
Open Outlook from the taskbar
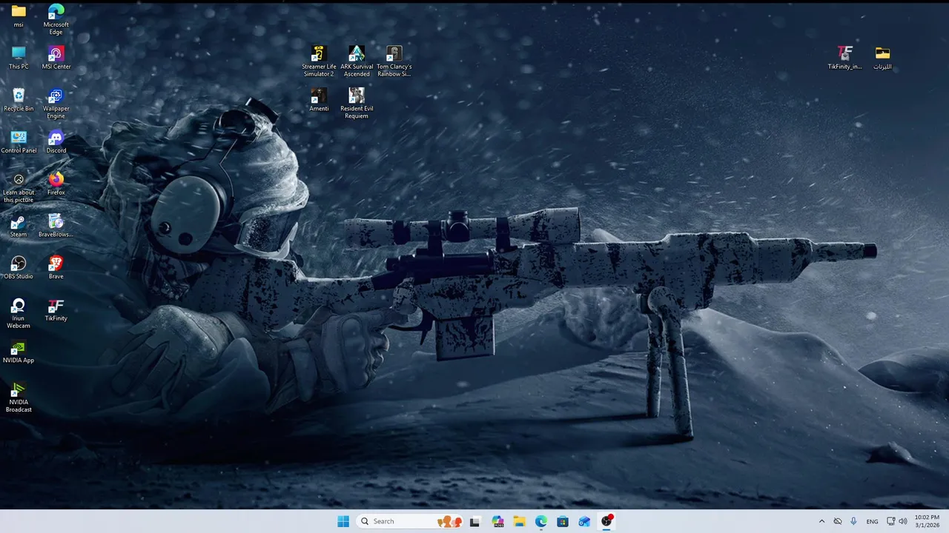tap(584, 521)
